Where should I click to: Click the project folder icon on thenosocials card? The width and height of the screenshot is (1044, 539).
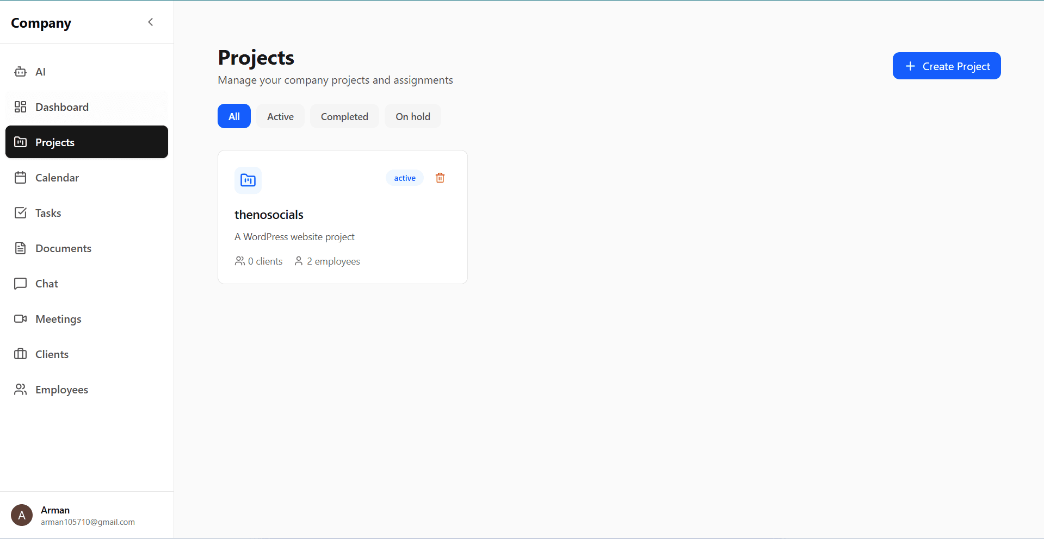click(x=248, y=180)
